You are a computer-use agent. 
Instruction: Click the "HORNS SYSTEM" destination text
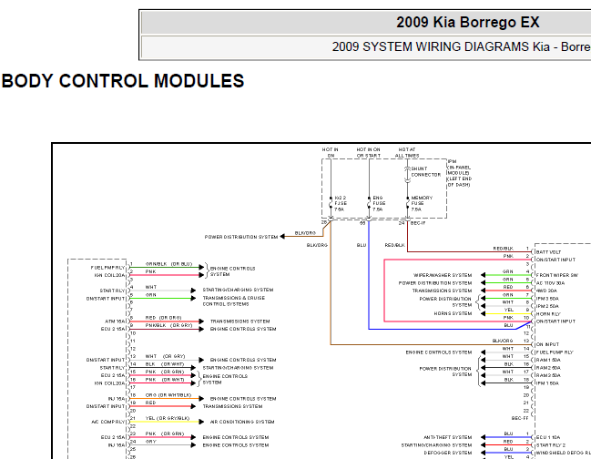(x=453, y=313)
